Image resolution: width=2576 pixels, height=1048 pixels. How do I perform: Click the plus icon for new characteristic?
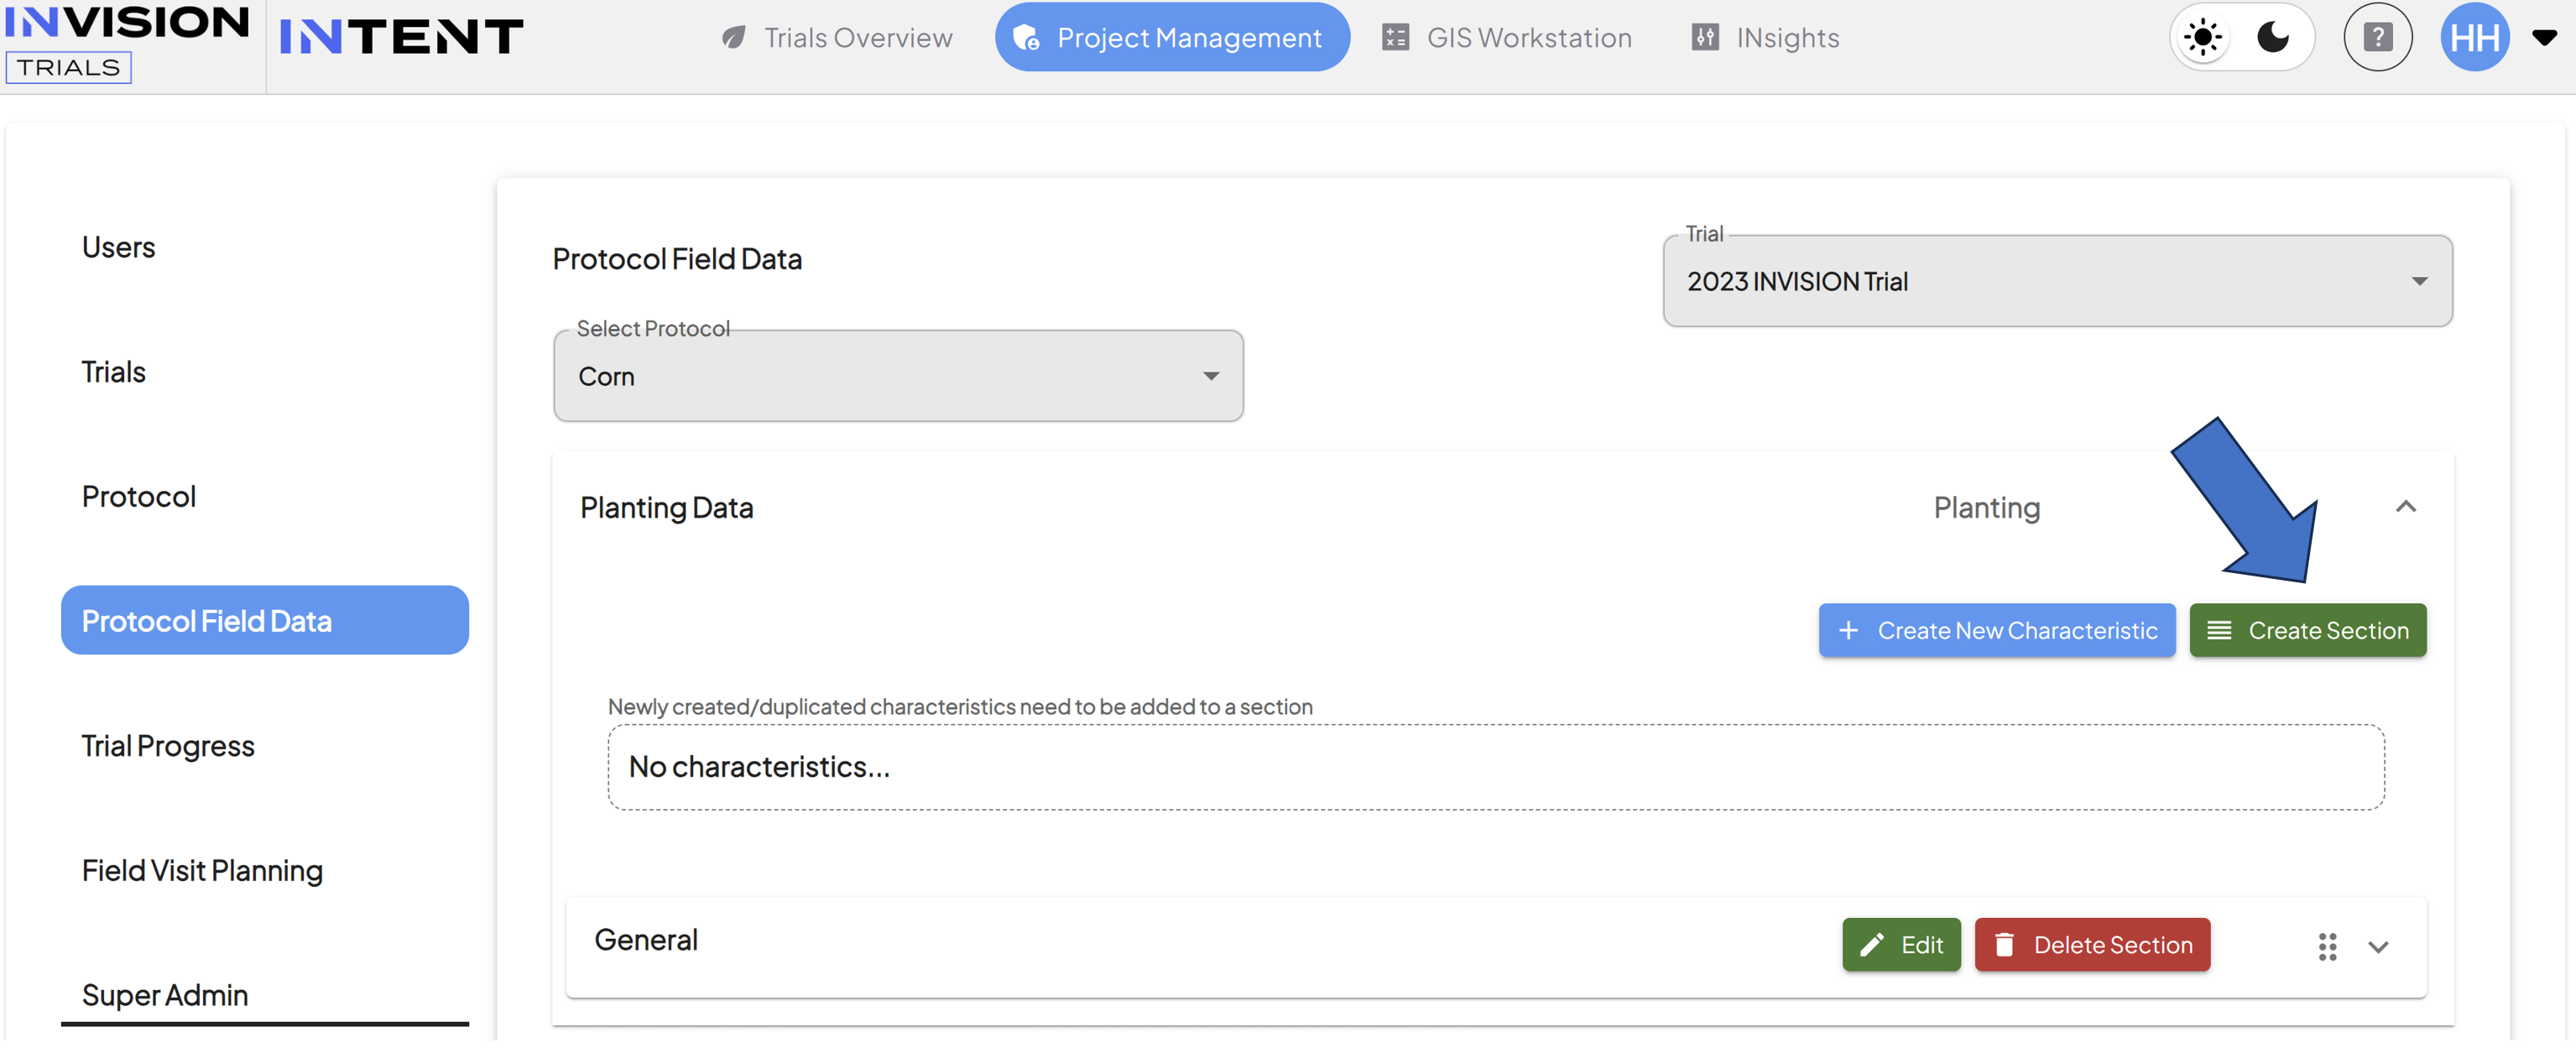click(x=1848, y=630)
